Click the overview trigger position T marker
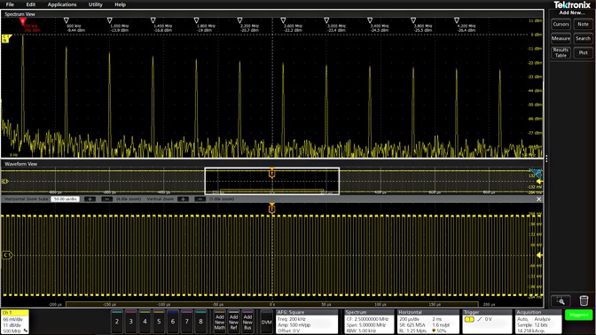Viewport: 596px width, 335px height. click(271, 174)
